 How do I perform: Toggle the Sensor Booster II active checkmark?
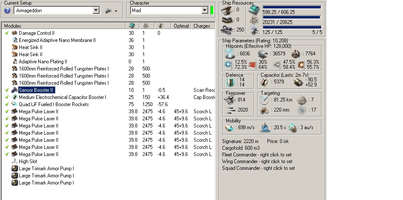[x=7, y=90]
